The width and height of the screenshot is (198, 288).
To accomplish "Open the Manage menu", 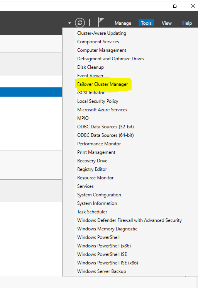I will (x=123, y=23).
